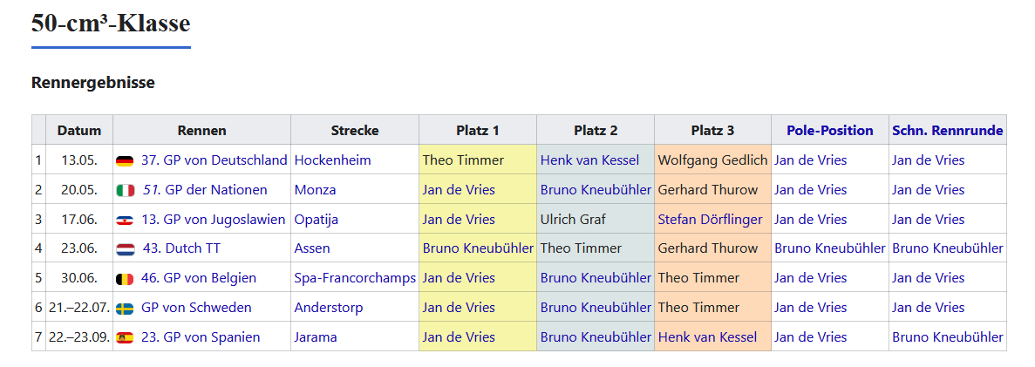Screen dimensions: 1035x367
Task: Open the 43. Dutch TT link
Action: coord(180,248)
